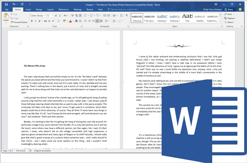This screenshot has height=163, width=247.
Task: Open the File tab
Action: click(x=7, y=10)
